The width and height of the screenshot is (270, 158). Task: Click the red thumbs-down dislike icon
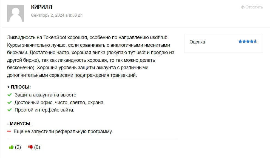pos(30,147)
